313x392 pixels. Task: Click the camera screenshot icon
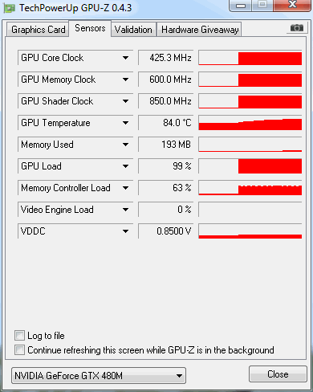click(x=296, y=28)
